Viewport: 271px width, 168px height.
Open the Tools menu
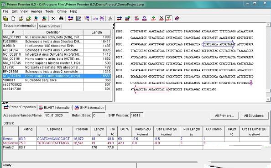[49, 11]
